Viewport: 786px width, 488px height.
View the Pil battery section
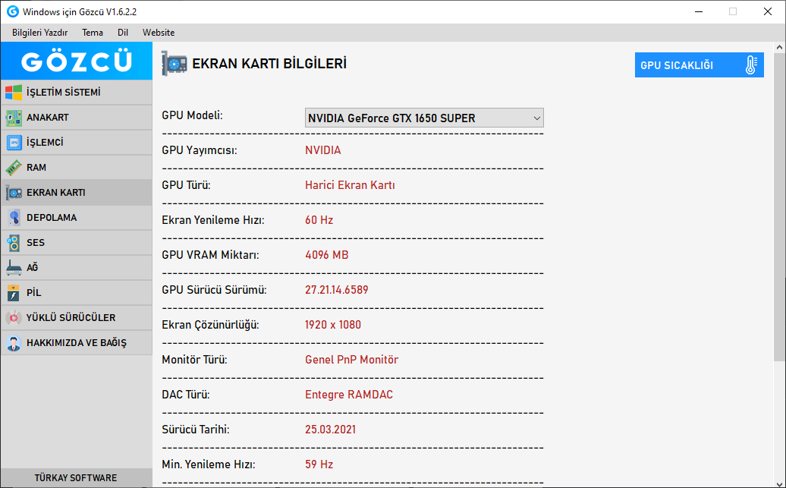tap(76, 293)
